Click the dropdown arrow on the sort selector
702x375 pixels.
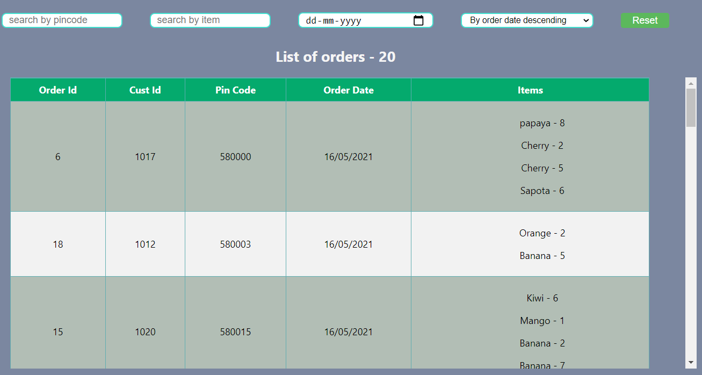tap(587, 20)
